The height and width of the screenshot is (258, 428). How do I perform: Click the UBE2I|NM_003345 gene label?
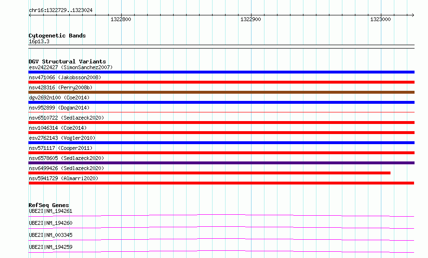[50, 235]
